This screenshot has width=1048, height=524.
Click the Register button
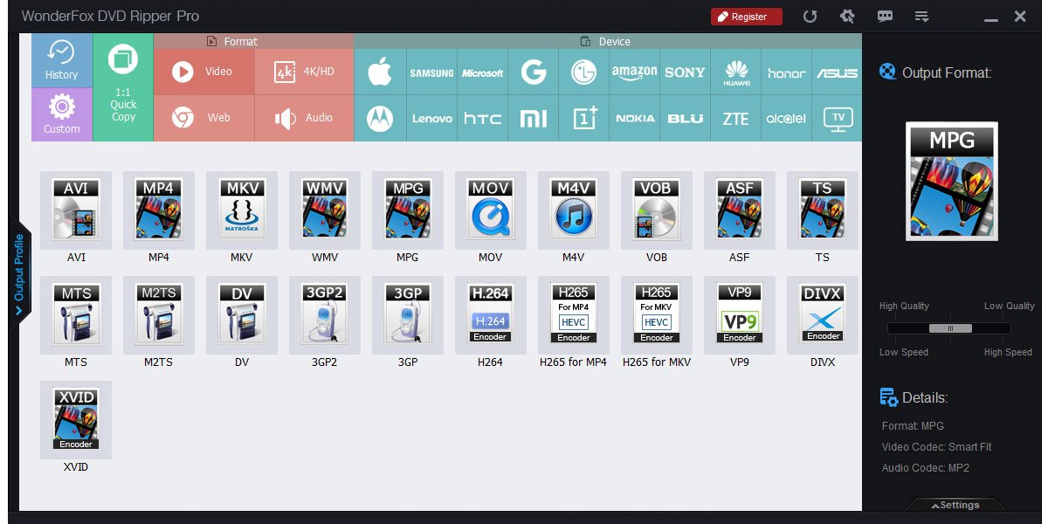(x=746, y=16)
